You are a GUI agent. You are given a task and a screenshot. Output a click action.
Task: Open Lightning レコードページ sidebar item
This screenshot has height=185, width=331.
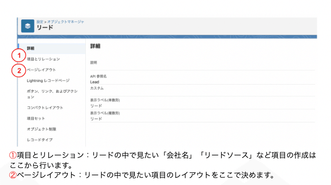point(48,81)
